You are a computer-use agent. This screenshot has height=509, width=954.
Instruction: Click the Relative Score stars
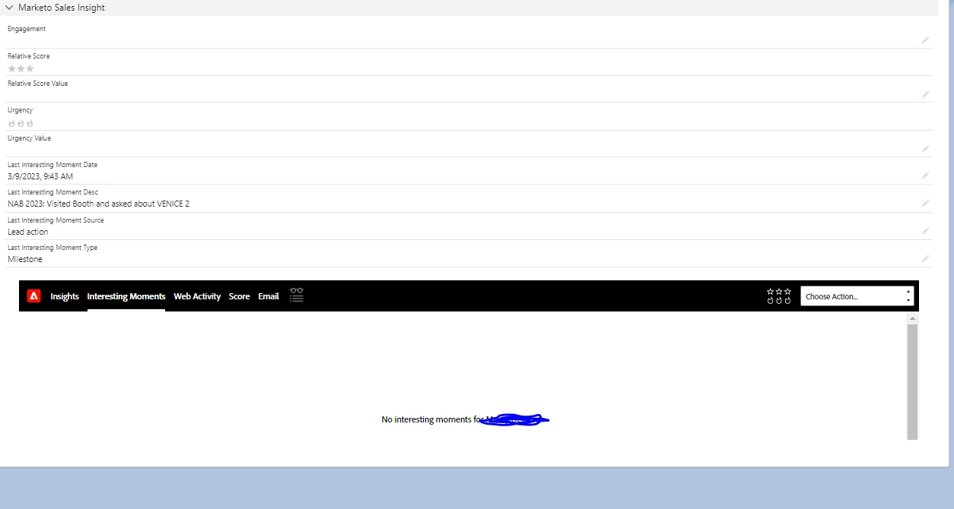coord(21,68)
